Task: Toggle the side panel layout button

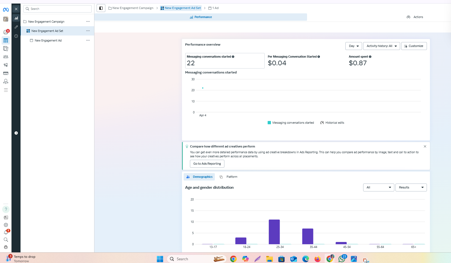Action: [x=101, y=8]
